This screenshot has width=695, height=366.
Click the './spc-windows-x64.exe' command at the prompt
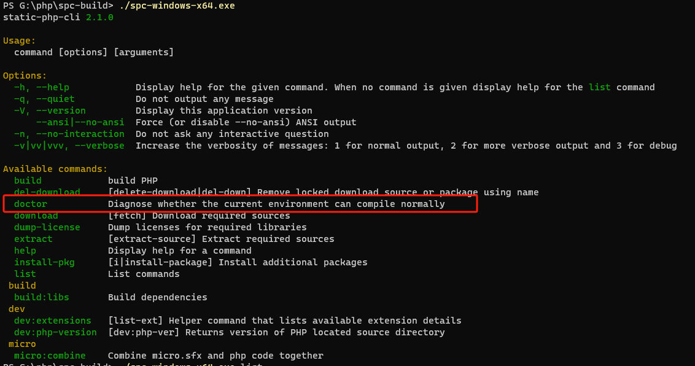point(177,6)
